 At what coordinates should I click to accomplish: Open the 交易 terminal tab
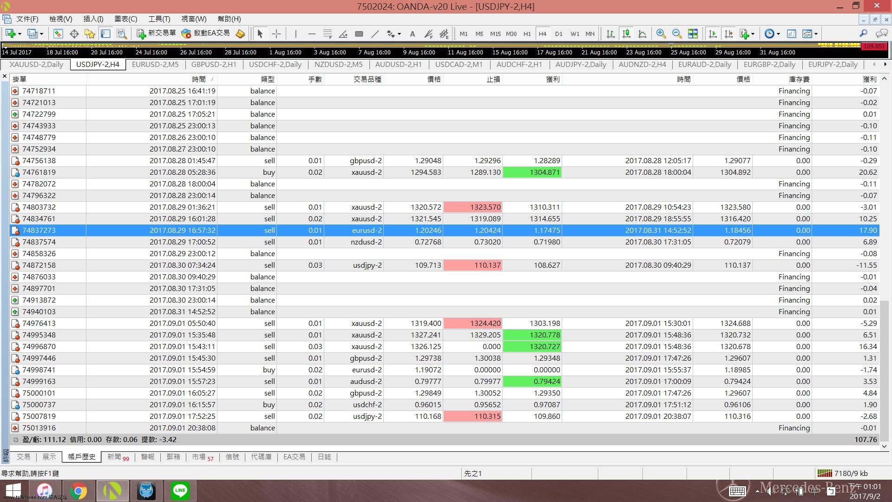click(x=24, y=457)
